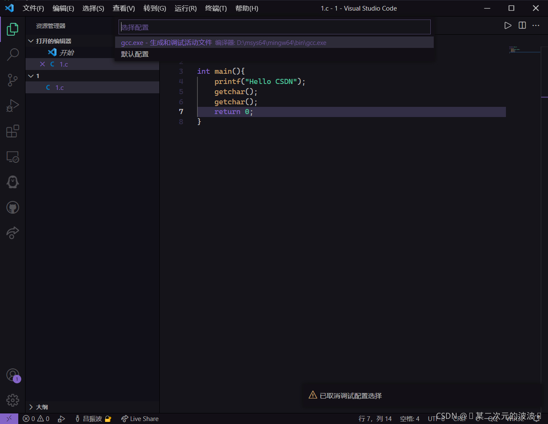Open the 运行(R) menu
Viewport: 548px width, 424px height.
(x=186, y=8)
